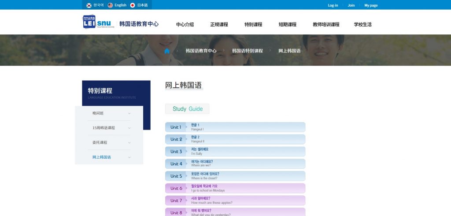Open Unit 3 I'm Sally
The width and height of the screenshot is (451, 216).
(235, 152)
